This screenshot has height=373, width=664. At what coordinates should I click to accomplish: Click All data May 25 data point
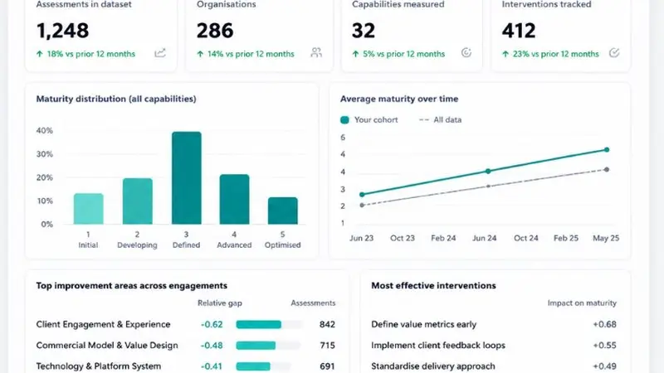tap(607, 170)
